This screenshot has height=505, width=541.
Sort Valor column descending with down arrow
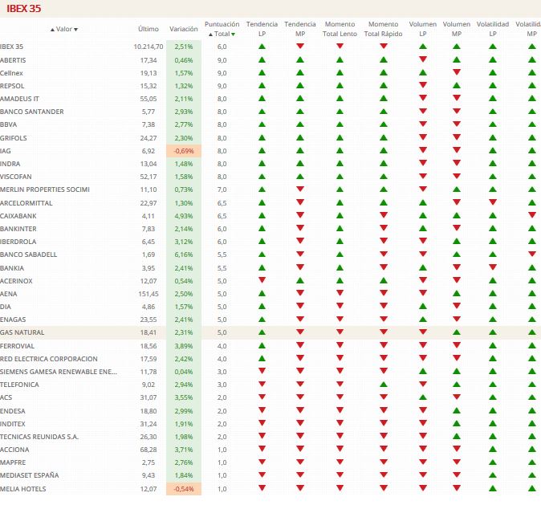pyautogui.click(x=76, y=30)
